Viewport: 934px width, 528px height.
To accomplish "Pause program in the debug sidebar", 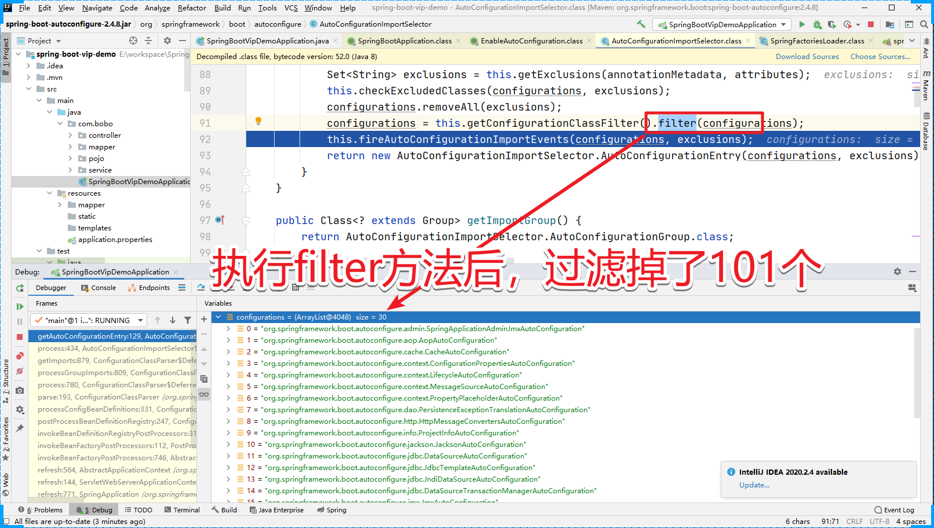I will tap(20, 321).
